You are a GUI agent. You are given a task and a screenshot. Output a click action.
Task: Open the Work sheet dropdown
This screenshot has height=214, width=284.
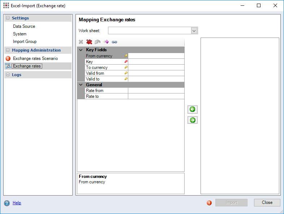click(x=194, y=31)
